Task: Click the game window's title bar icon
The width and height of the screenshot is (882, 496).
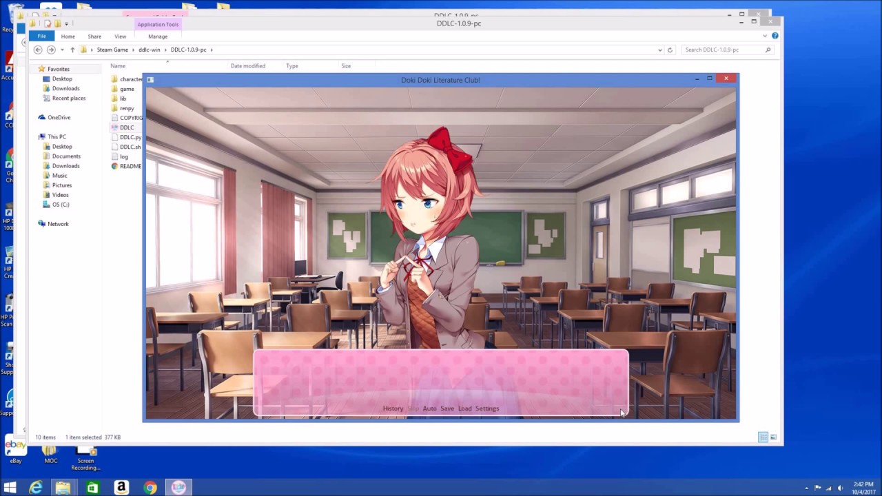Action: [x=150, y=80]
